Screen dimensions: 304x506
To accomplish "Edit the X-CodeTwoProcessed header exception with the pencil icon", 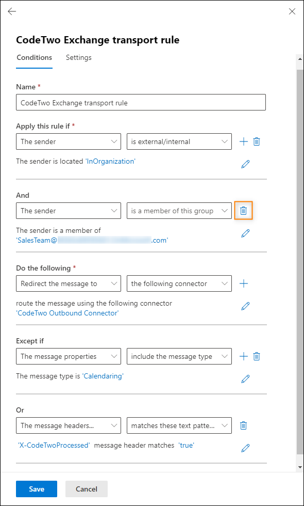I will point(245,448).
